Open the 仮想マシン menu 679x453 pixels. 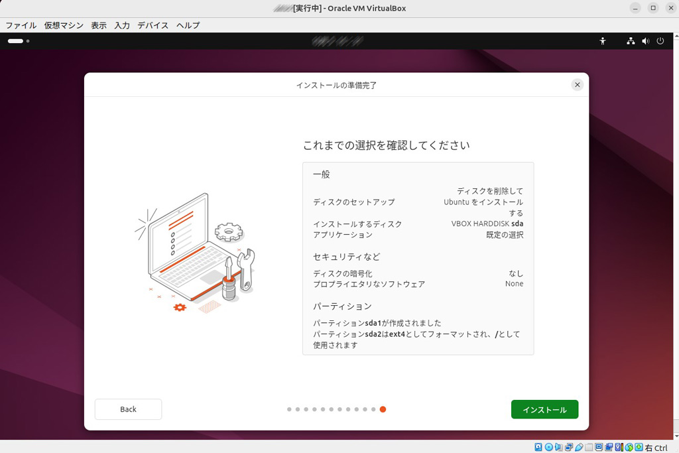tap(64, 25)
